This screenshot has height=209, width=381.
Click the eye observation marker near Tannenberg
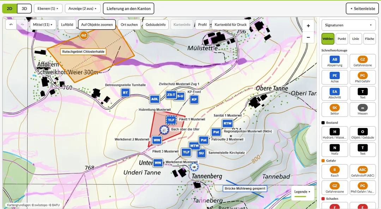coord(194,167)
